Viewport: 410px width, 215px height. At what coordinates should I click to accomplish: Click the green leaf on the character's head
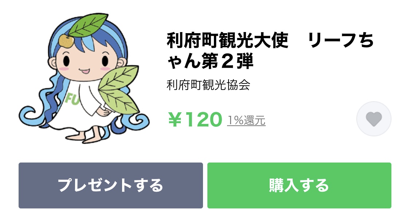(x=89, y=25)
